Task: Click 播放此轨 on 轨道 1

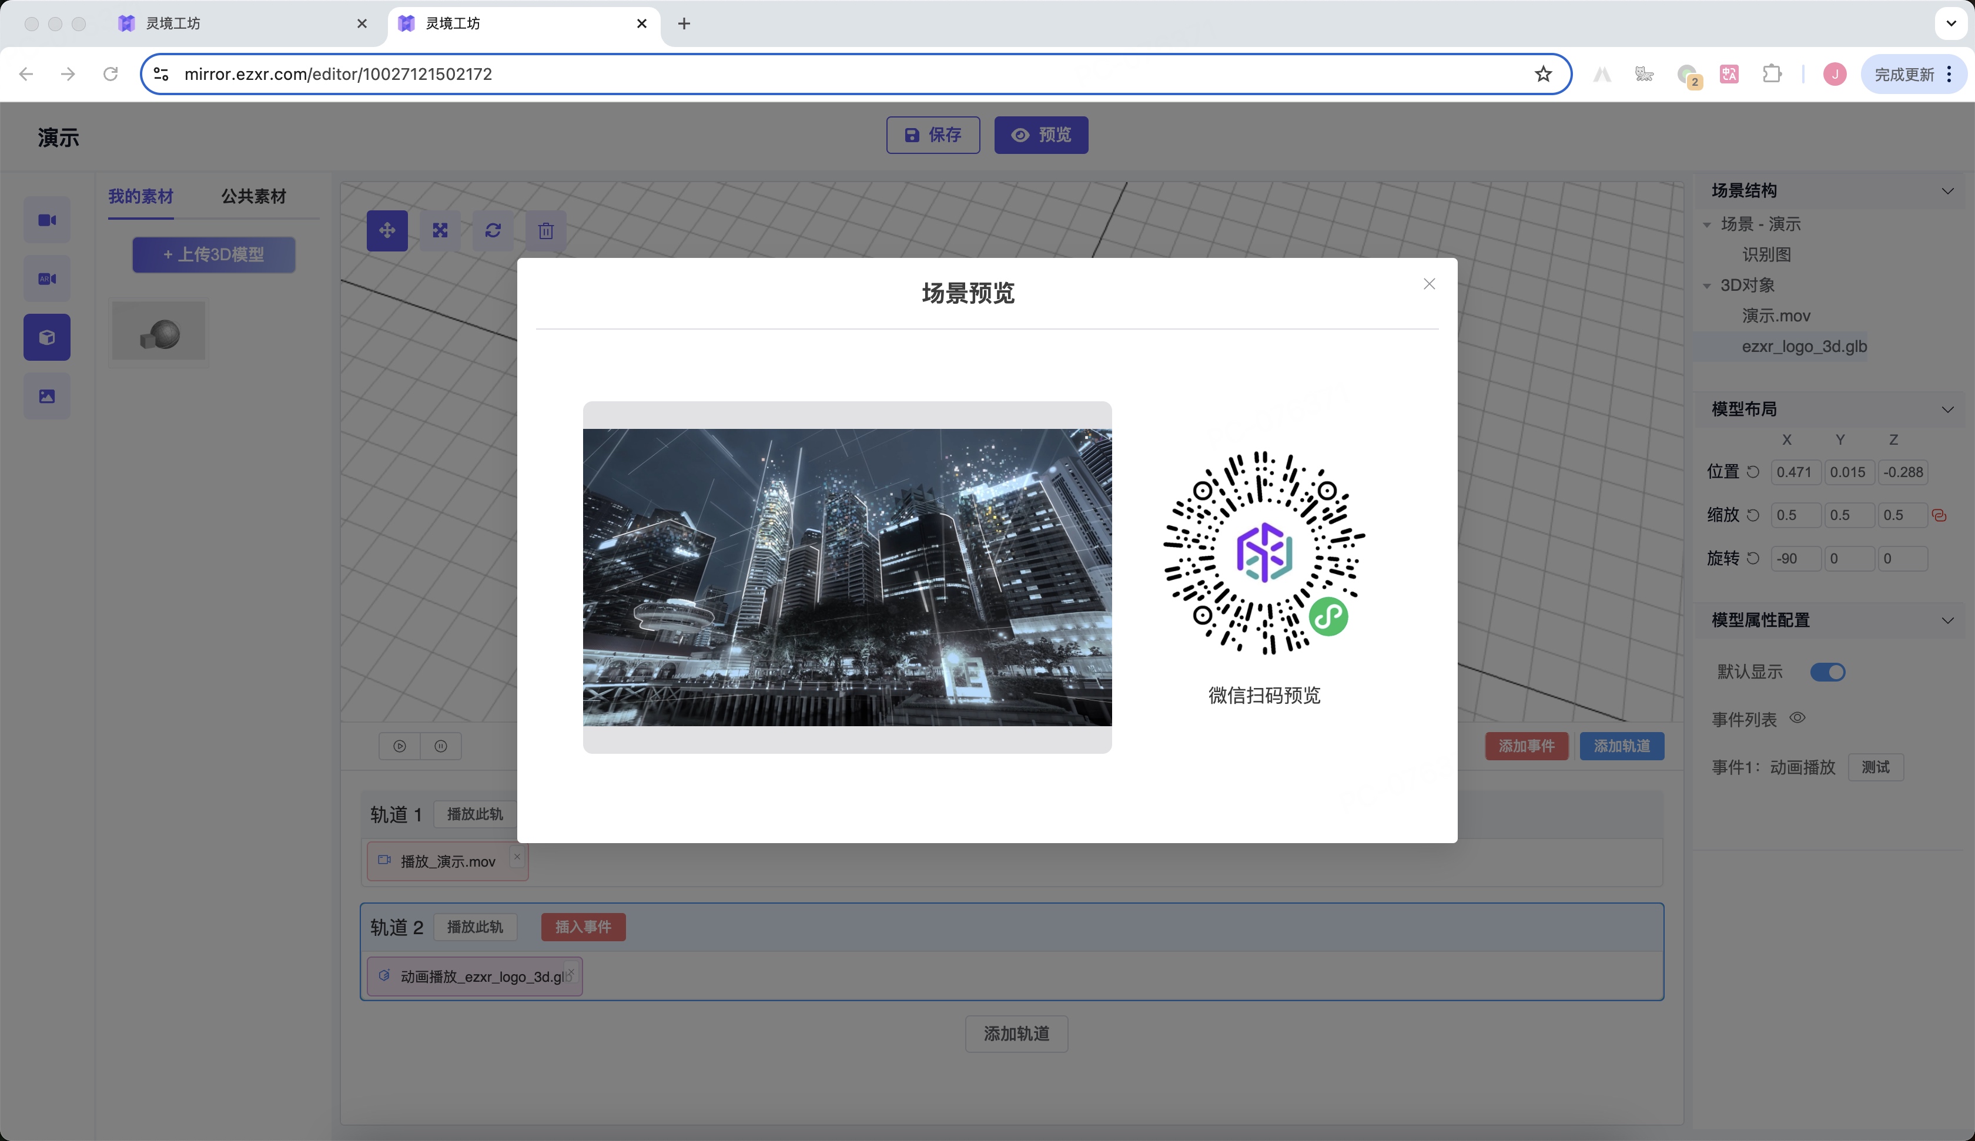Action: click(x=475, y=814)
